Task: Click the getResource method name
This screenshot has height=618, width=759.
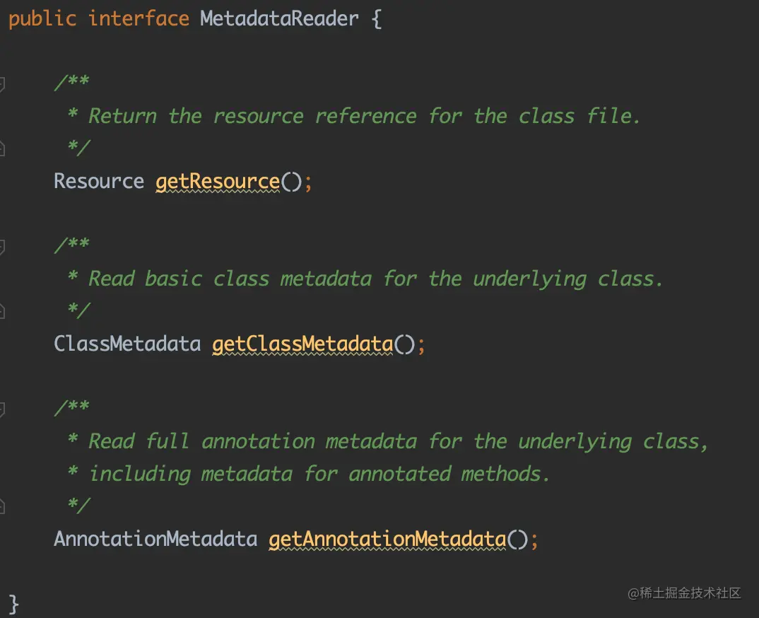Action: pos(218,182)
